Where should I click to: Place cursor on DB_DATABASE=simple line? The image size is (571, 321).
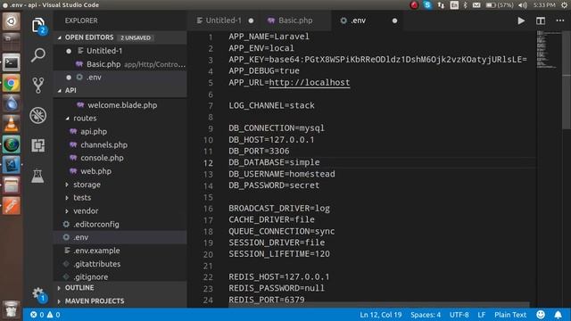click(x=274, y=162)
